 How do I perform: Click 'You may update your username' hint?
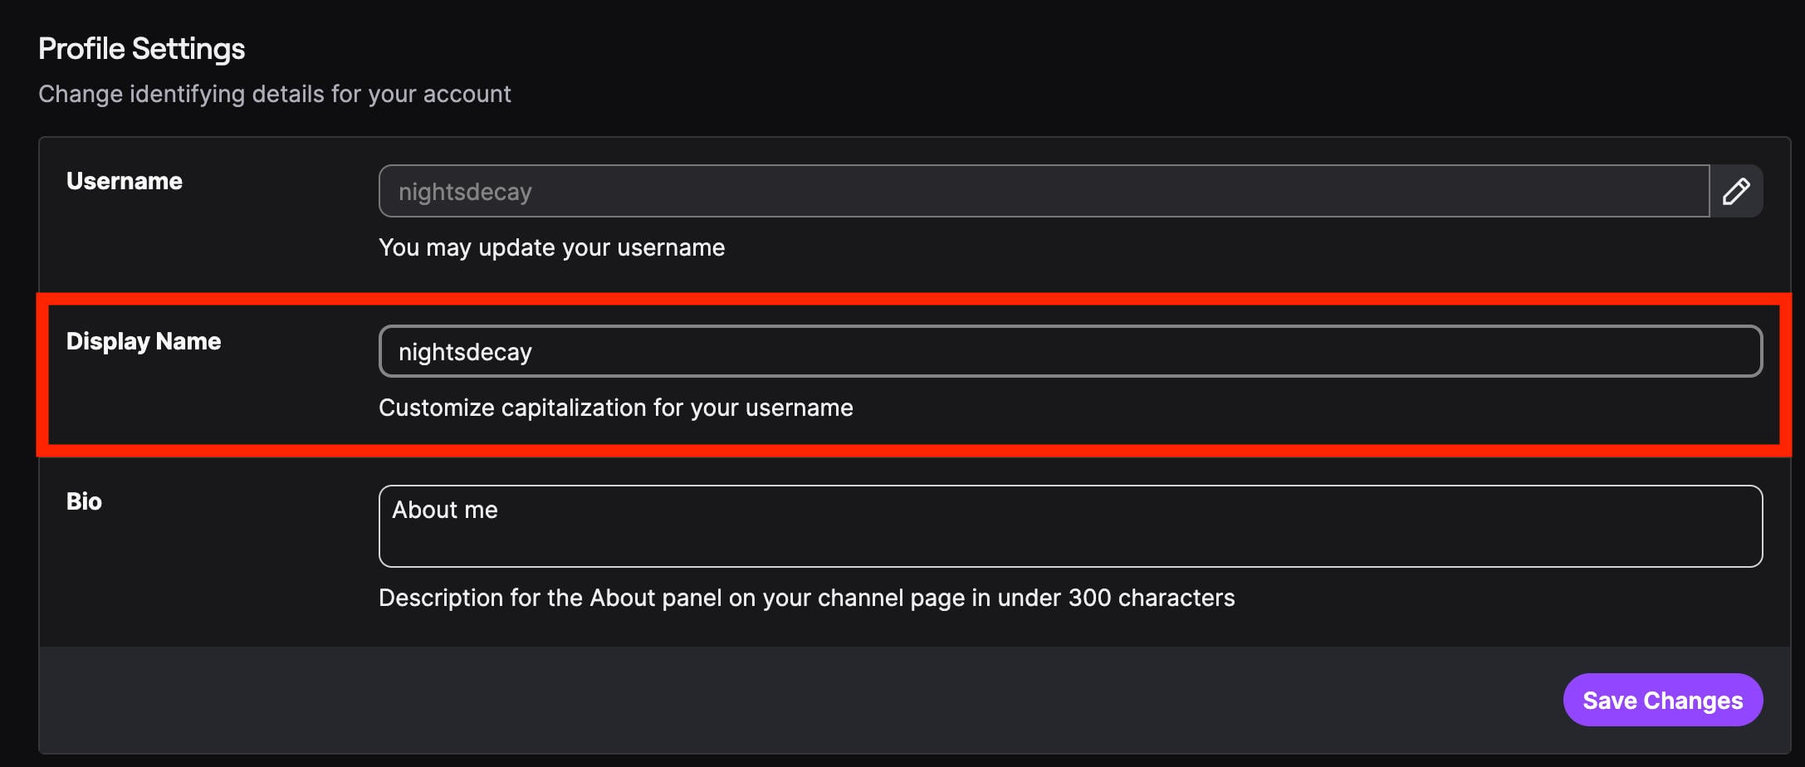551,247
